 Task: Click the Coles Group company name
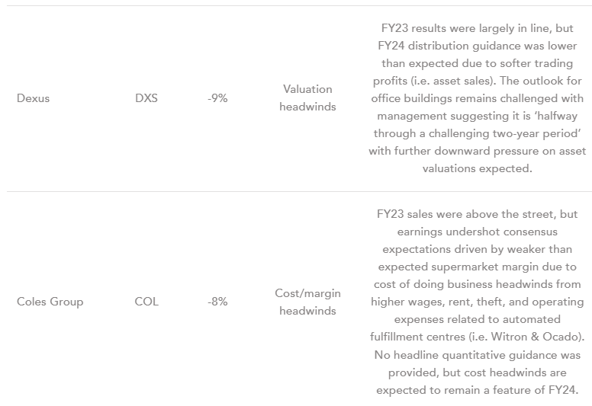coord(50,301)
